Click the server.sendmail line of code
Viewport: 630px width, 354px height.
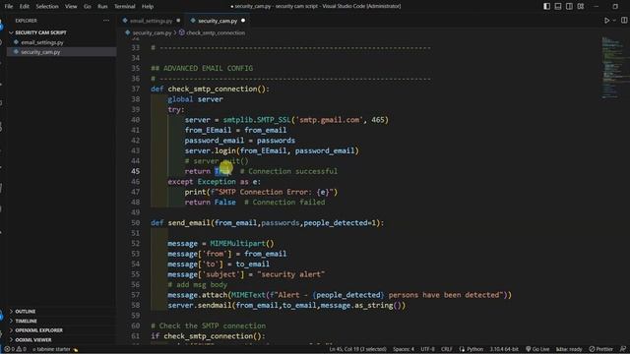click(x=286, y=306)
